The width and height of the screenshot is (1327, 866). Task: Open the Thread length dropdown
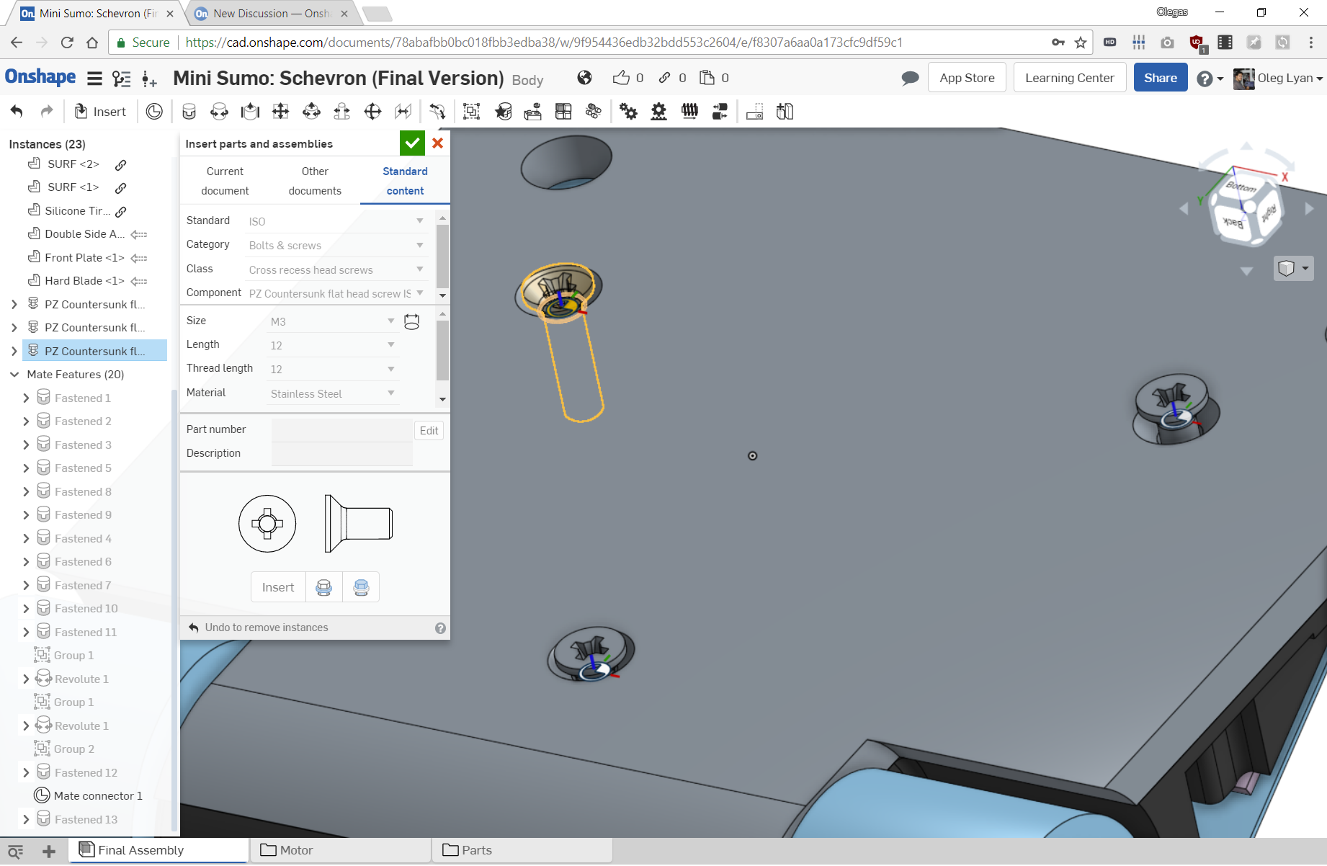(332, 369)
